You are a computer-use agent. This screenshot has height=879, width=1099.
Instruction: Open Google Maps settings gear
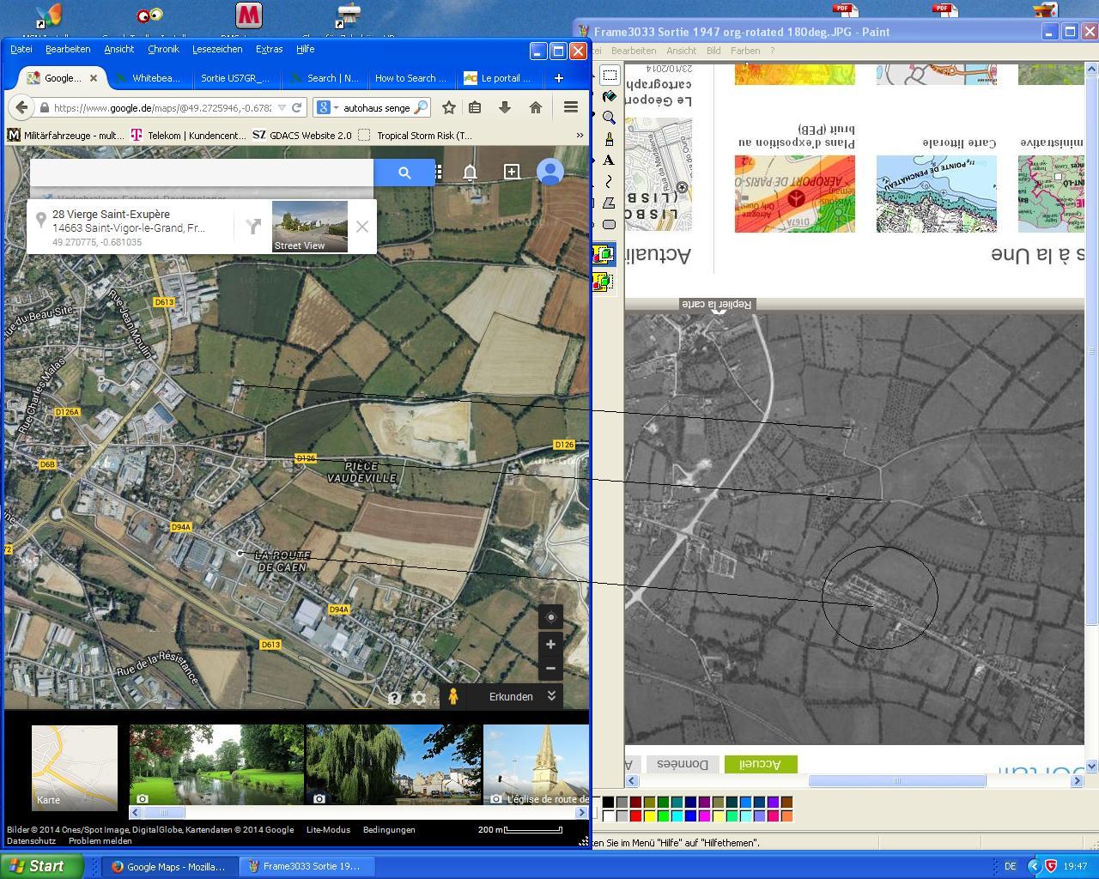[x=419, y=698]
